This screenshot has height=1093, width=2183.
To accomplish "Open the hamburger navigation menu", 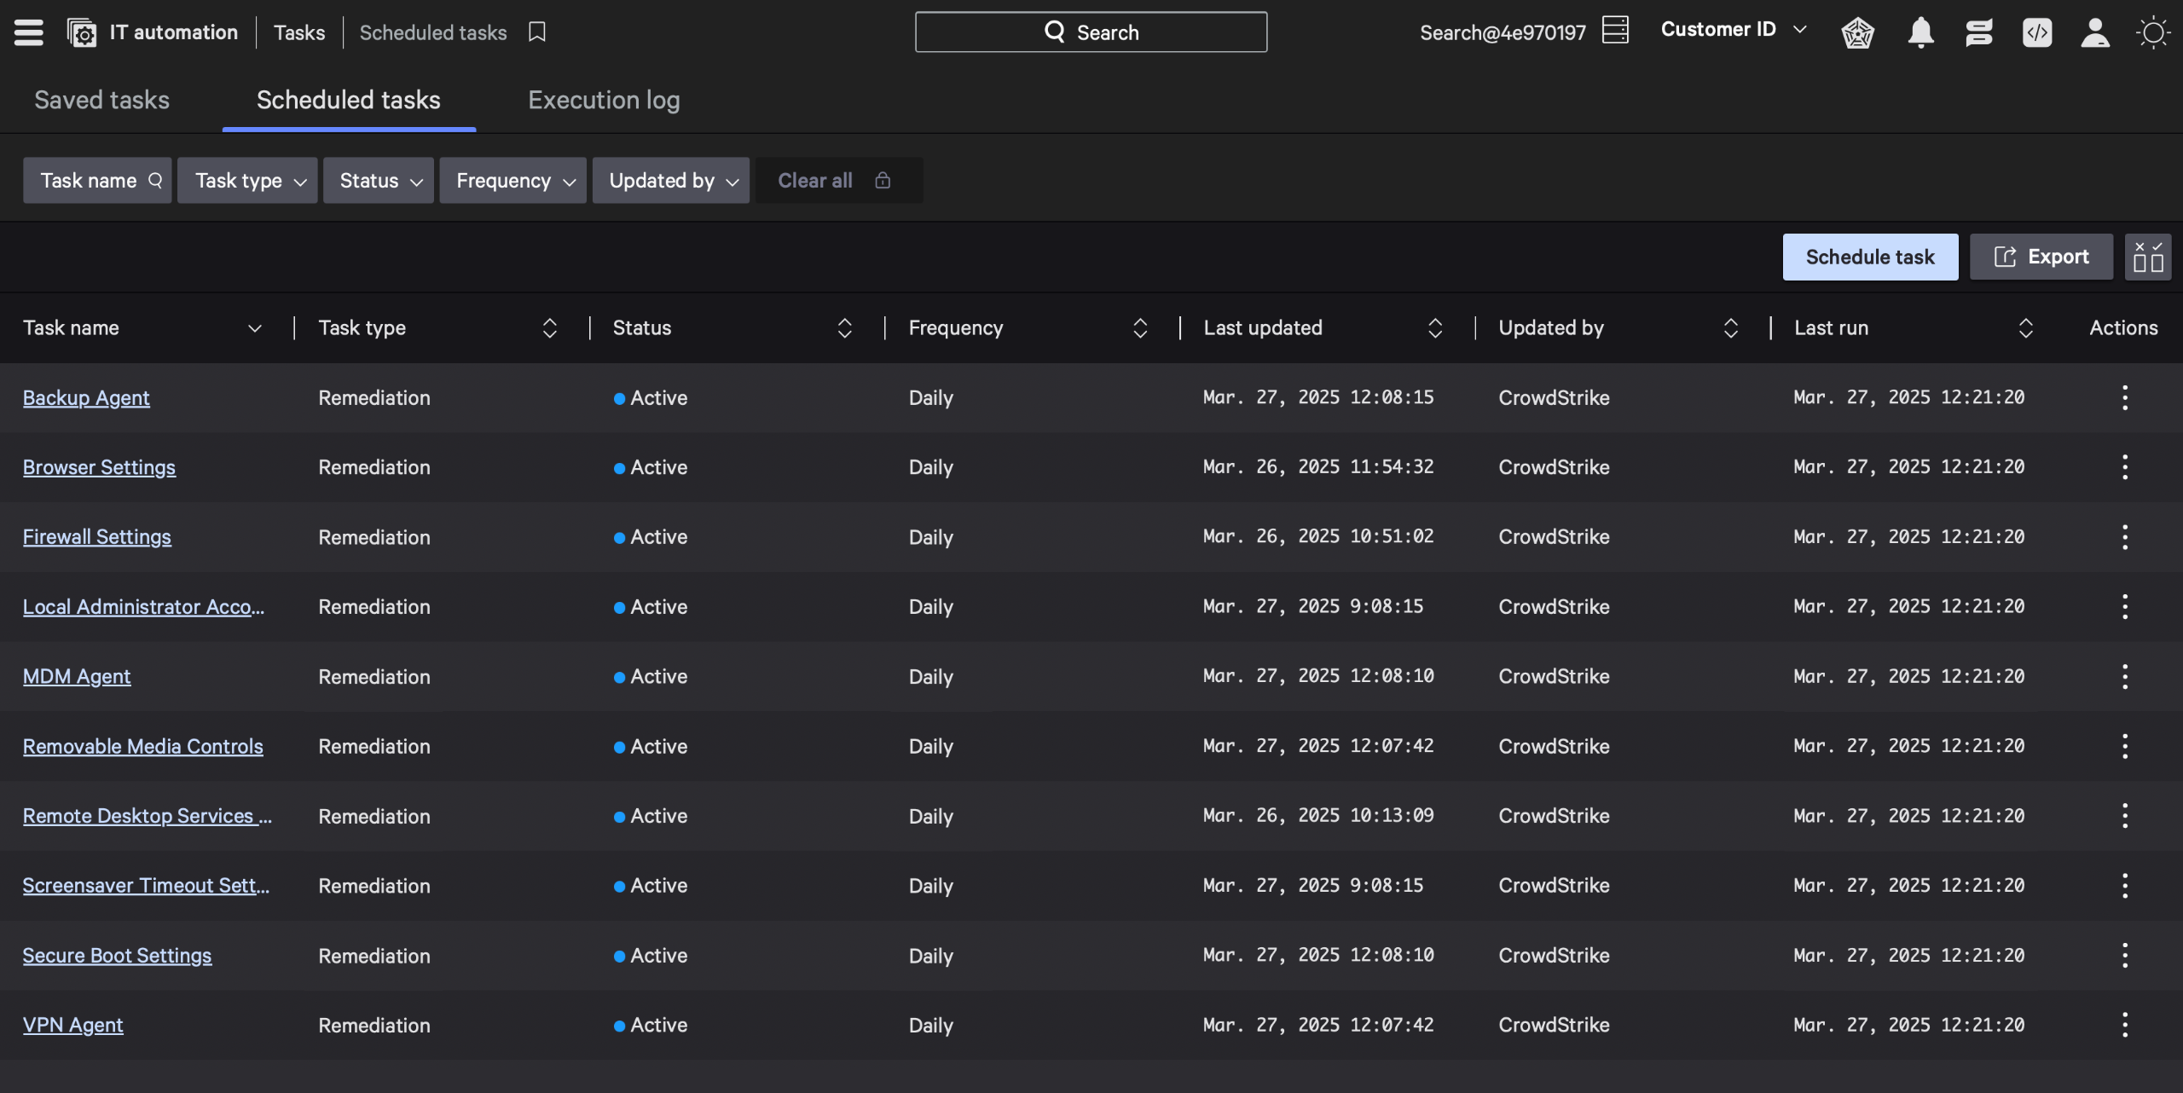I will point(28,32).
